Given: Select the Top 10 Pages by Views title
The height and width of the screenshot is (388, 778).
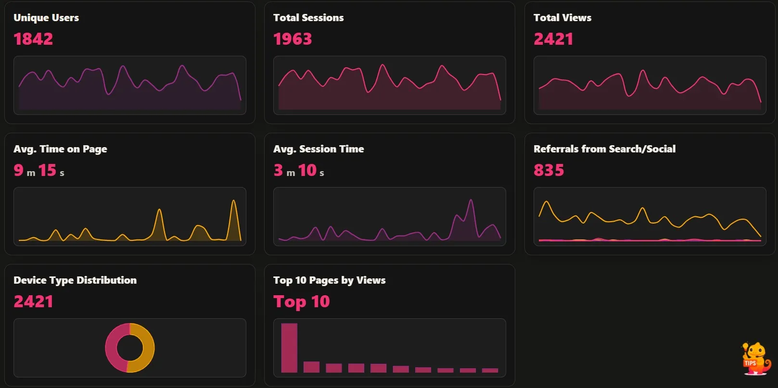Looking at the screenshot, I should 330,280.
